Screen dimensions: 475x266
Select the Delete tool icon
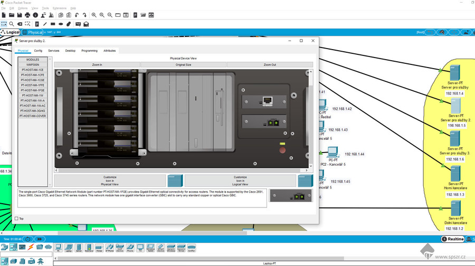[20, 24]
